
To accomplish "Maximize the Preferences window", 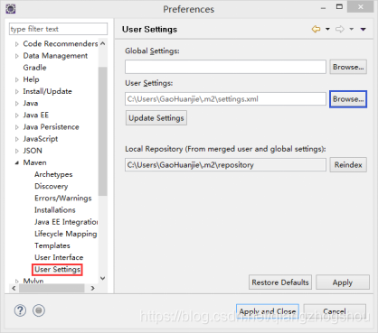I will (x=339, y=6).
